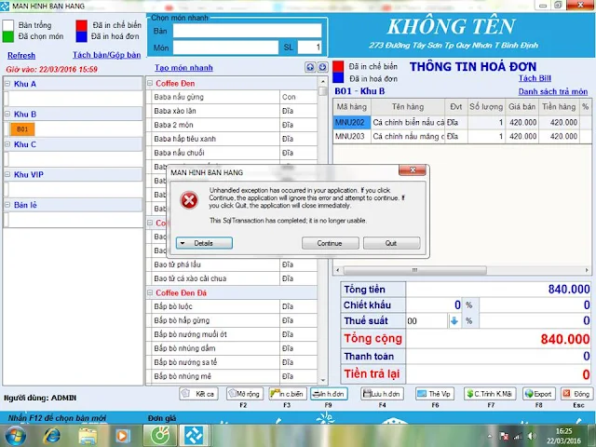
Task: Click Quit in the error dialog
Action: pyautogui.click(x=391, y=243)
